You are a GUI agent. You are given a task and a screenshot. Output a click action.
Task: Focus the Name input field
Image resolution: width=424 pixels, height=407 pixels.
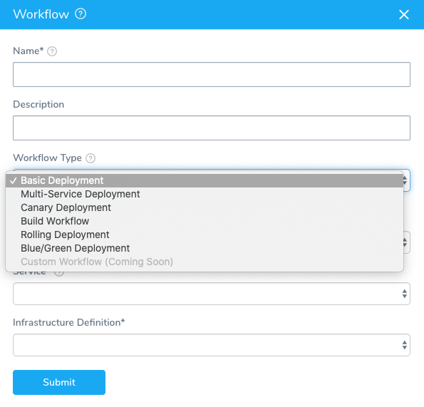click(x=212, y=74)
